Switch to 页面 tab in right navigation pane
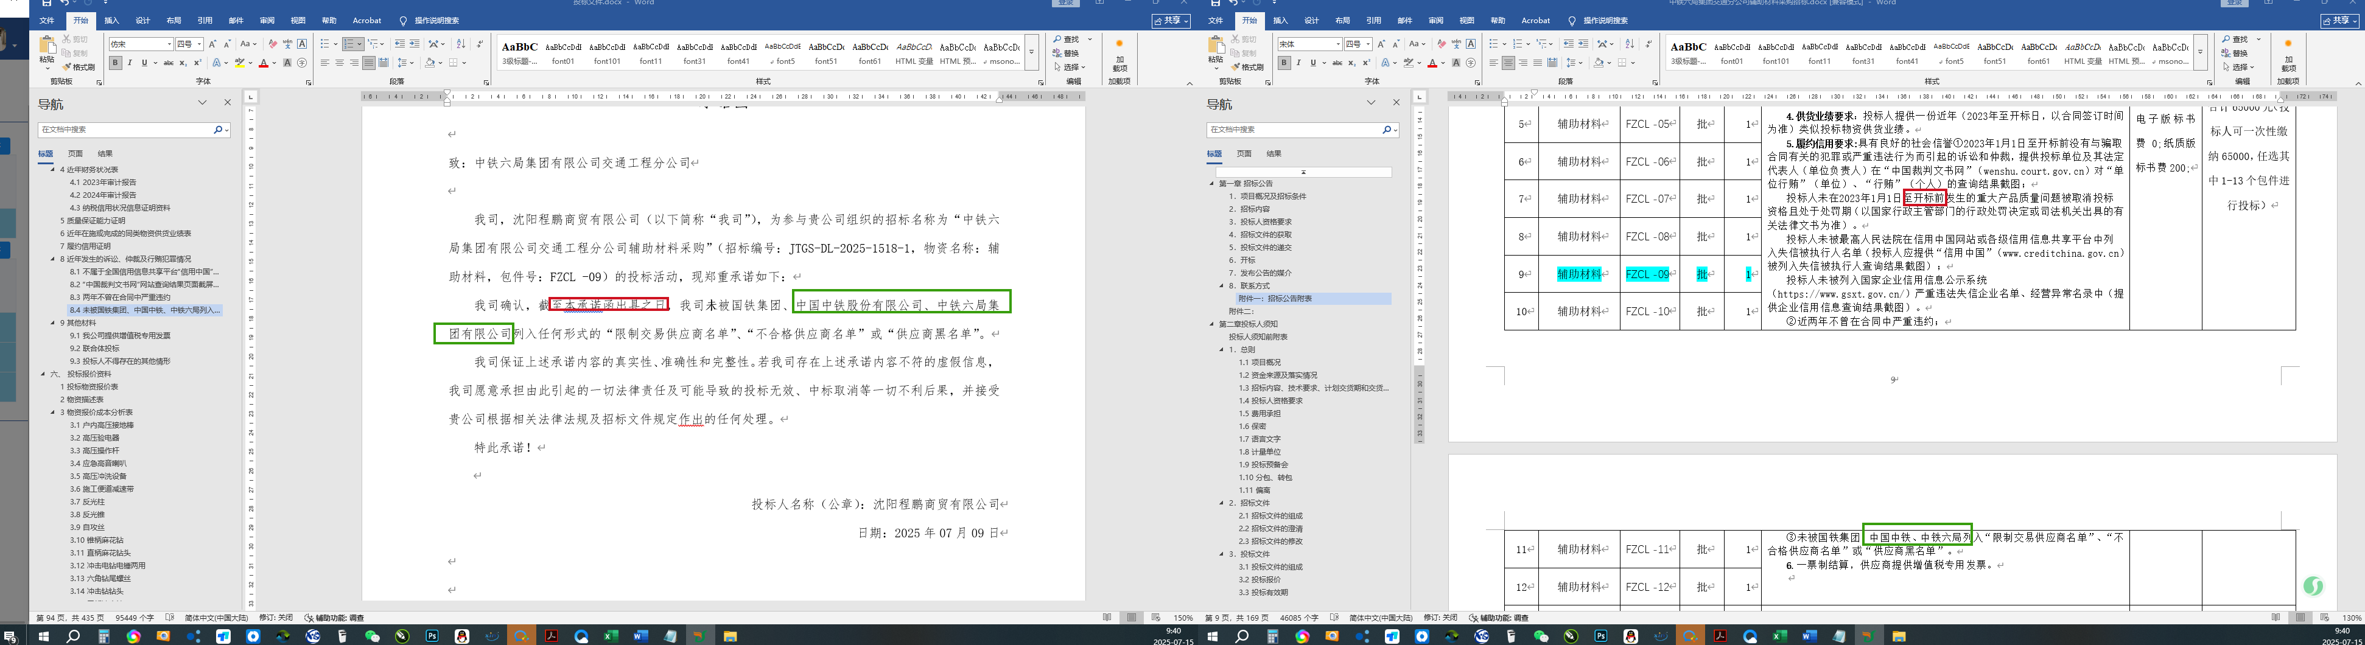2365x645 pixels. (1243, 154)
